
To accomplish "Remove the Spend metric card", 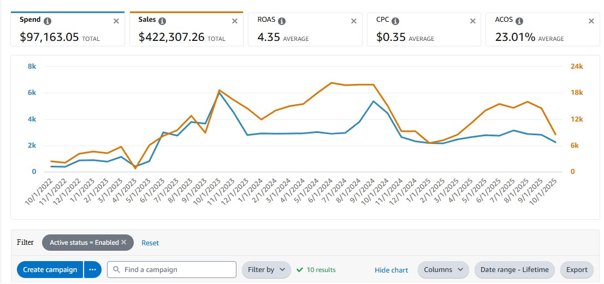I will (116, 21).
